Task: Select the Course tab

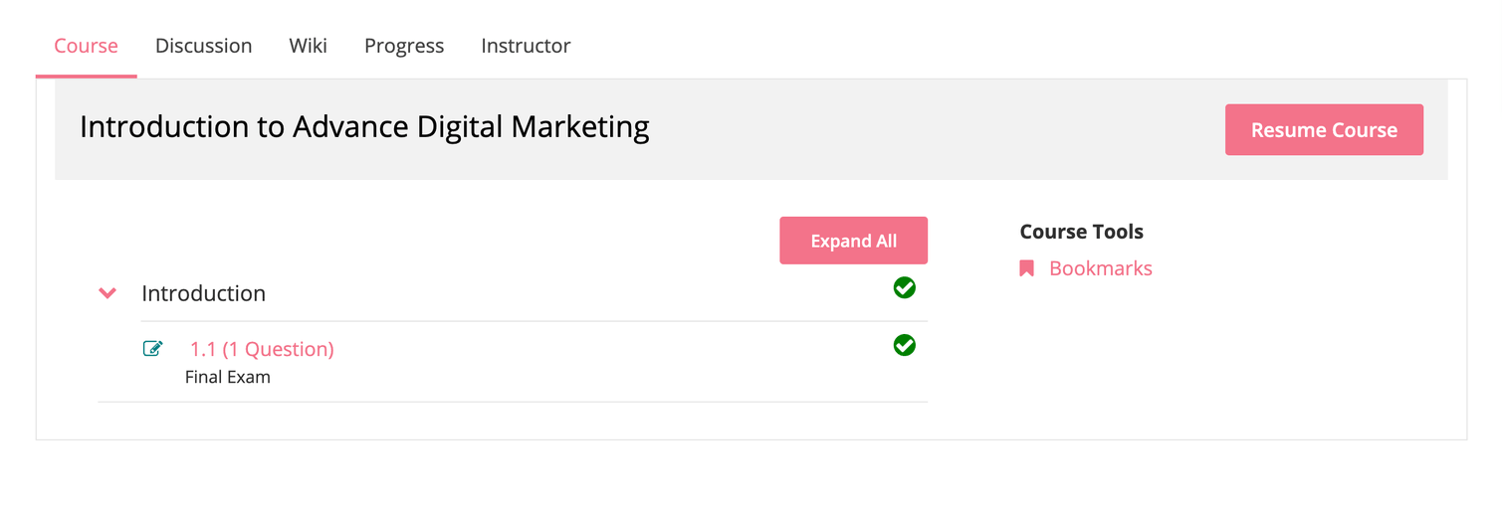Action: point(87,46)
